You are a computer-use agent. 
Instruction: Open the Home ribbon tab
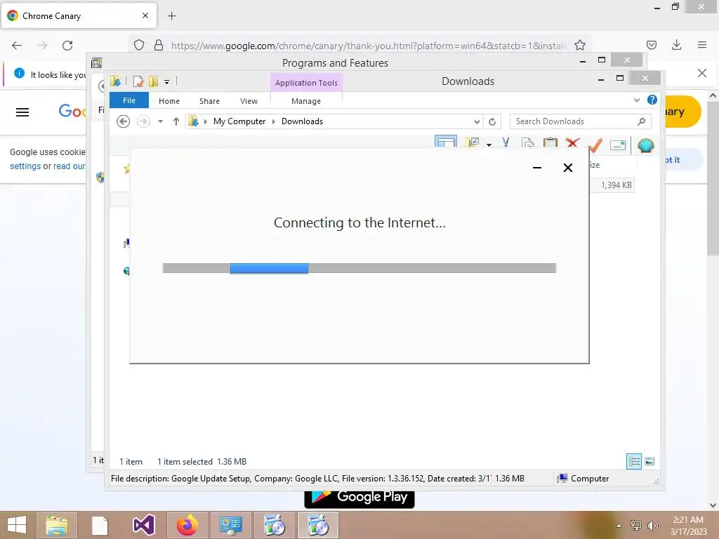click(169, 101)
